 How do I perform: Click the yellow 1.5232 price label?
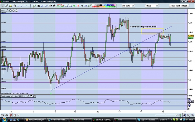pos(191,36)
